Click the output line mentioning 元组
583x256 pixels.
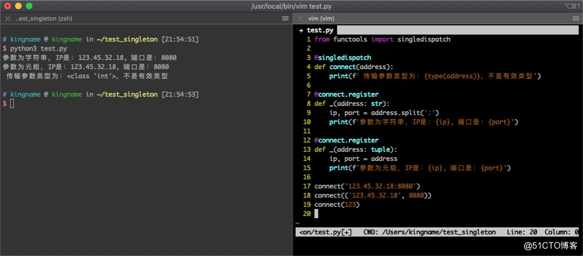click(86, 67)
